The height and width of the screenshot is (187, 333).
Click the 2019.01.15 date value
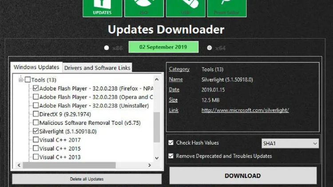[x=213, y=90]
